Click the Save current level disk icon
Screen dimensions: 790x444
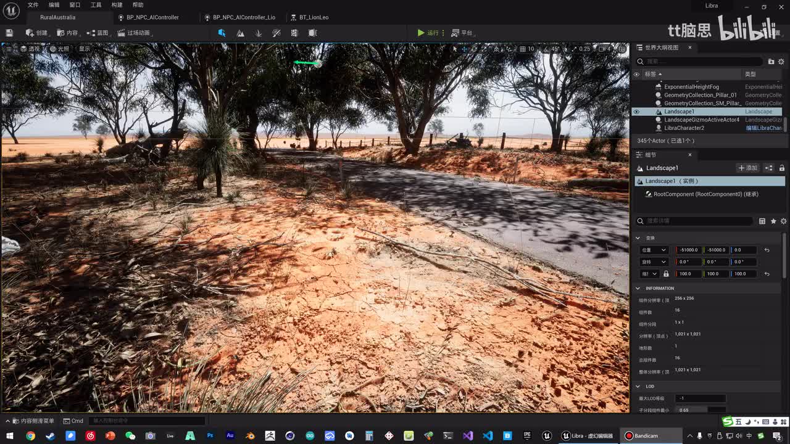(9, 33)
